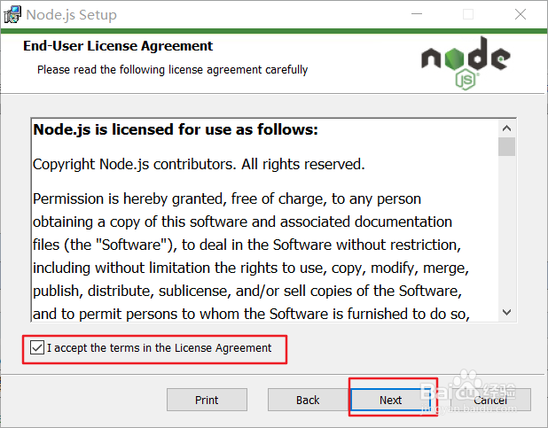Go Back to the previous setup step
Viewport: 548px width, 428px height.
pyautogui.click(x=308, y=400)
